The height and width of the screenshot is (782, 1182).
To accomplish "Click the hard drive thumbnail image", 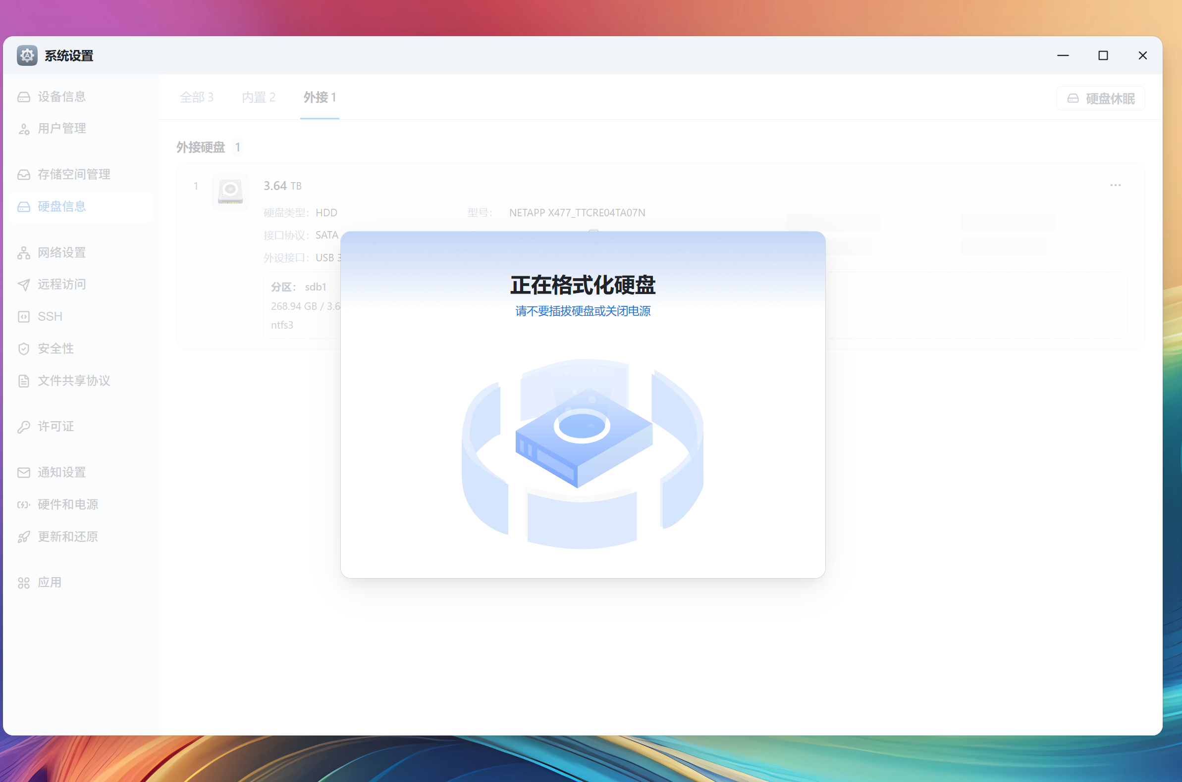I will pyautogui.click(x=230, y=192).
